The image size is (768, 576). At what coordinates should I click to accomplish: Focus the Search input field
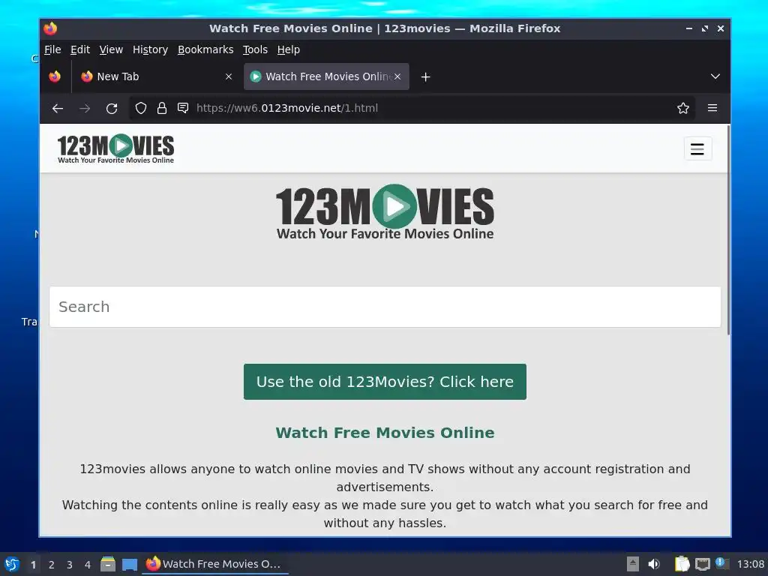[x=385, y=307]
